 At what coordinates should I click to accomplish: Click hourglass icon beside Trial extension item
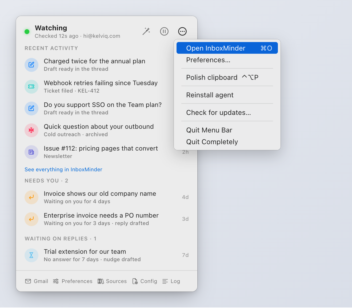[x=31, y=255]
